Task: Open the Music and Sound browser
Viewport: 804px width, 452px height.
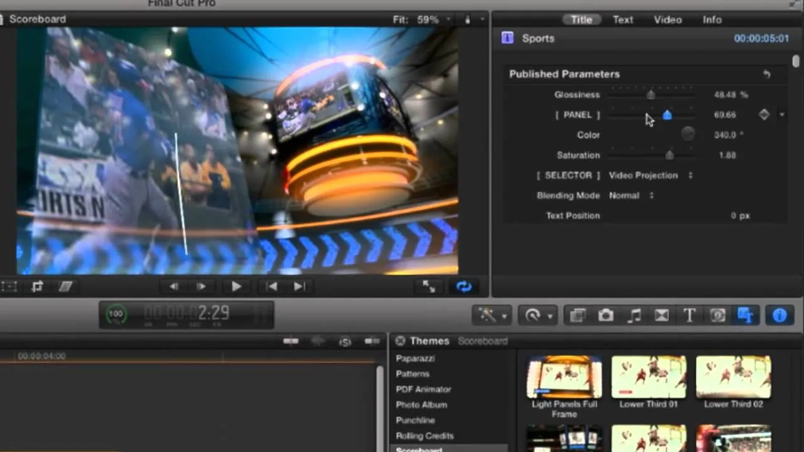Action: pyautogui.click(x=634, y=316)
